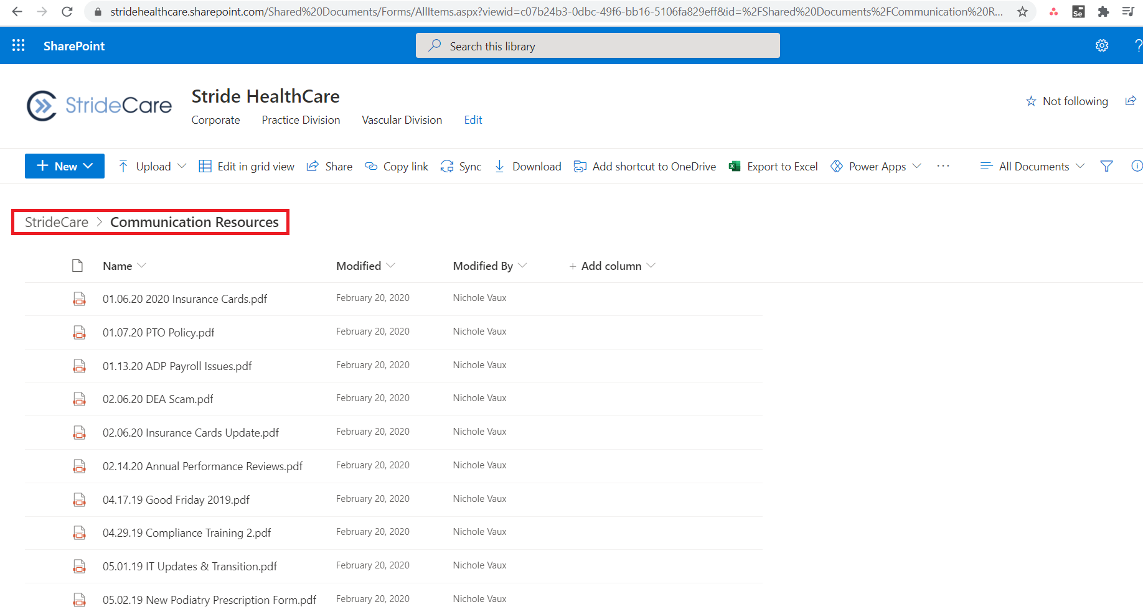The width and height of the screenshot is (1143, 612).
Task: Open the details pane info icon
Action: [x=1137, y=166]
